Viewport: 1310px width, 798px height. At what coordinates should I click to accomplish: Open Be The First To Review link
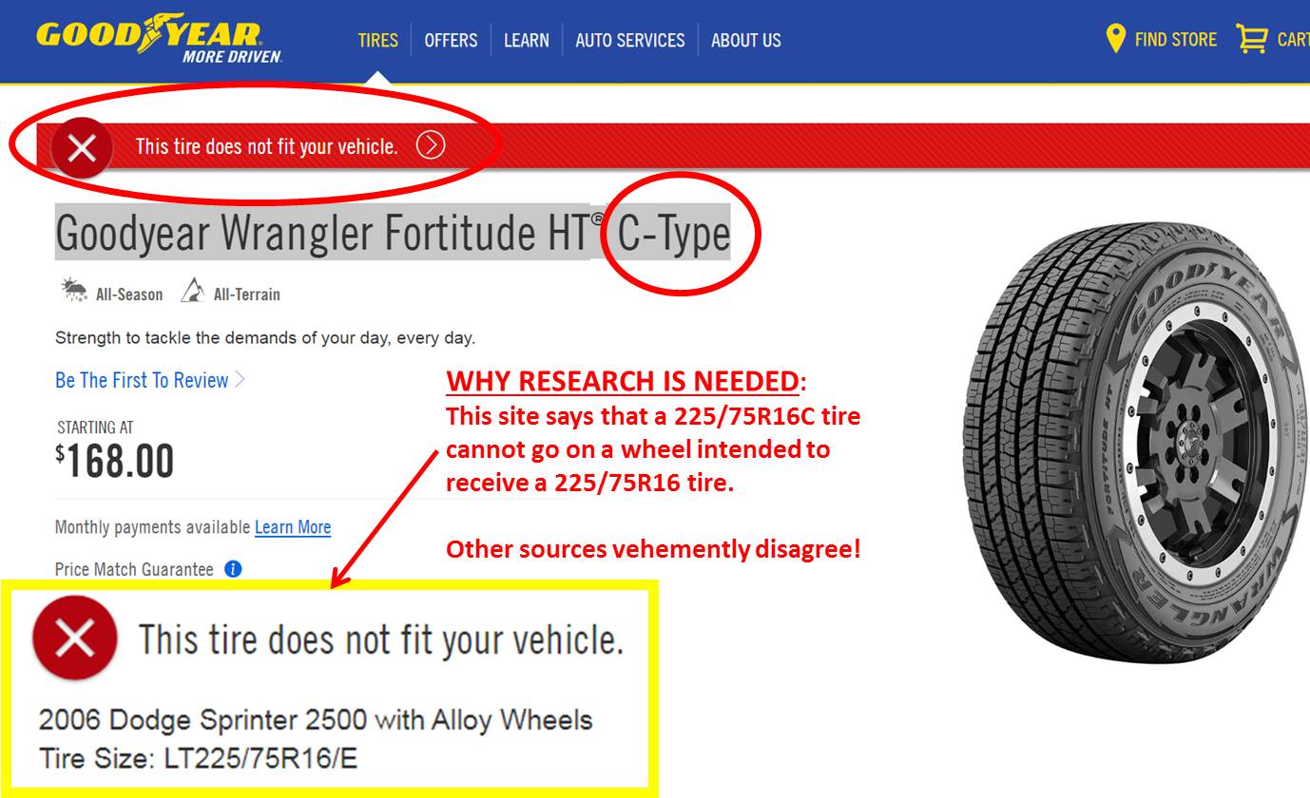pos(142,380)
